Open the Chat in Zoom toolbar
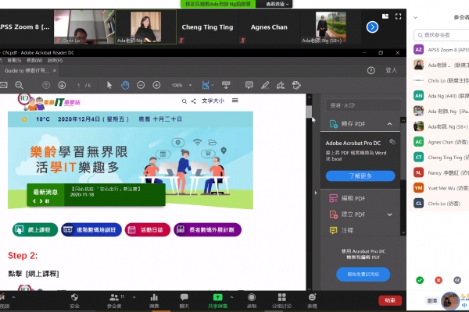Screen dimensions: 469x312 pos(184,300)
